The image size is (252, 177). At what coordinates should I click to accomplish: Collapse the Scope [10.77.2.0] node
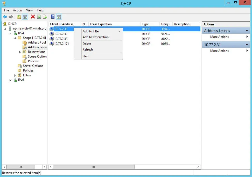pyautogui.click(x=15, y=38)
